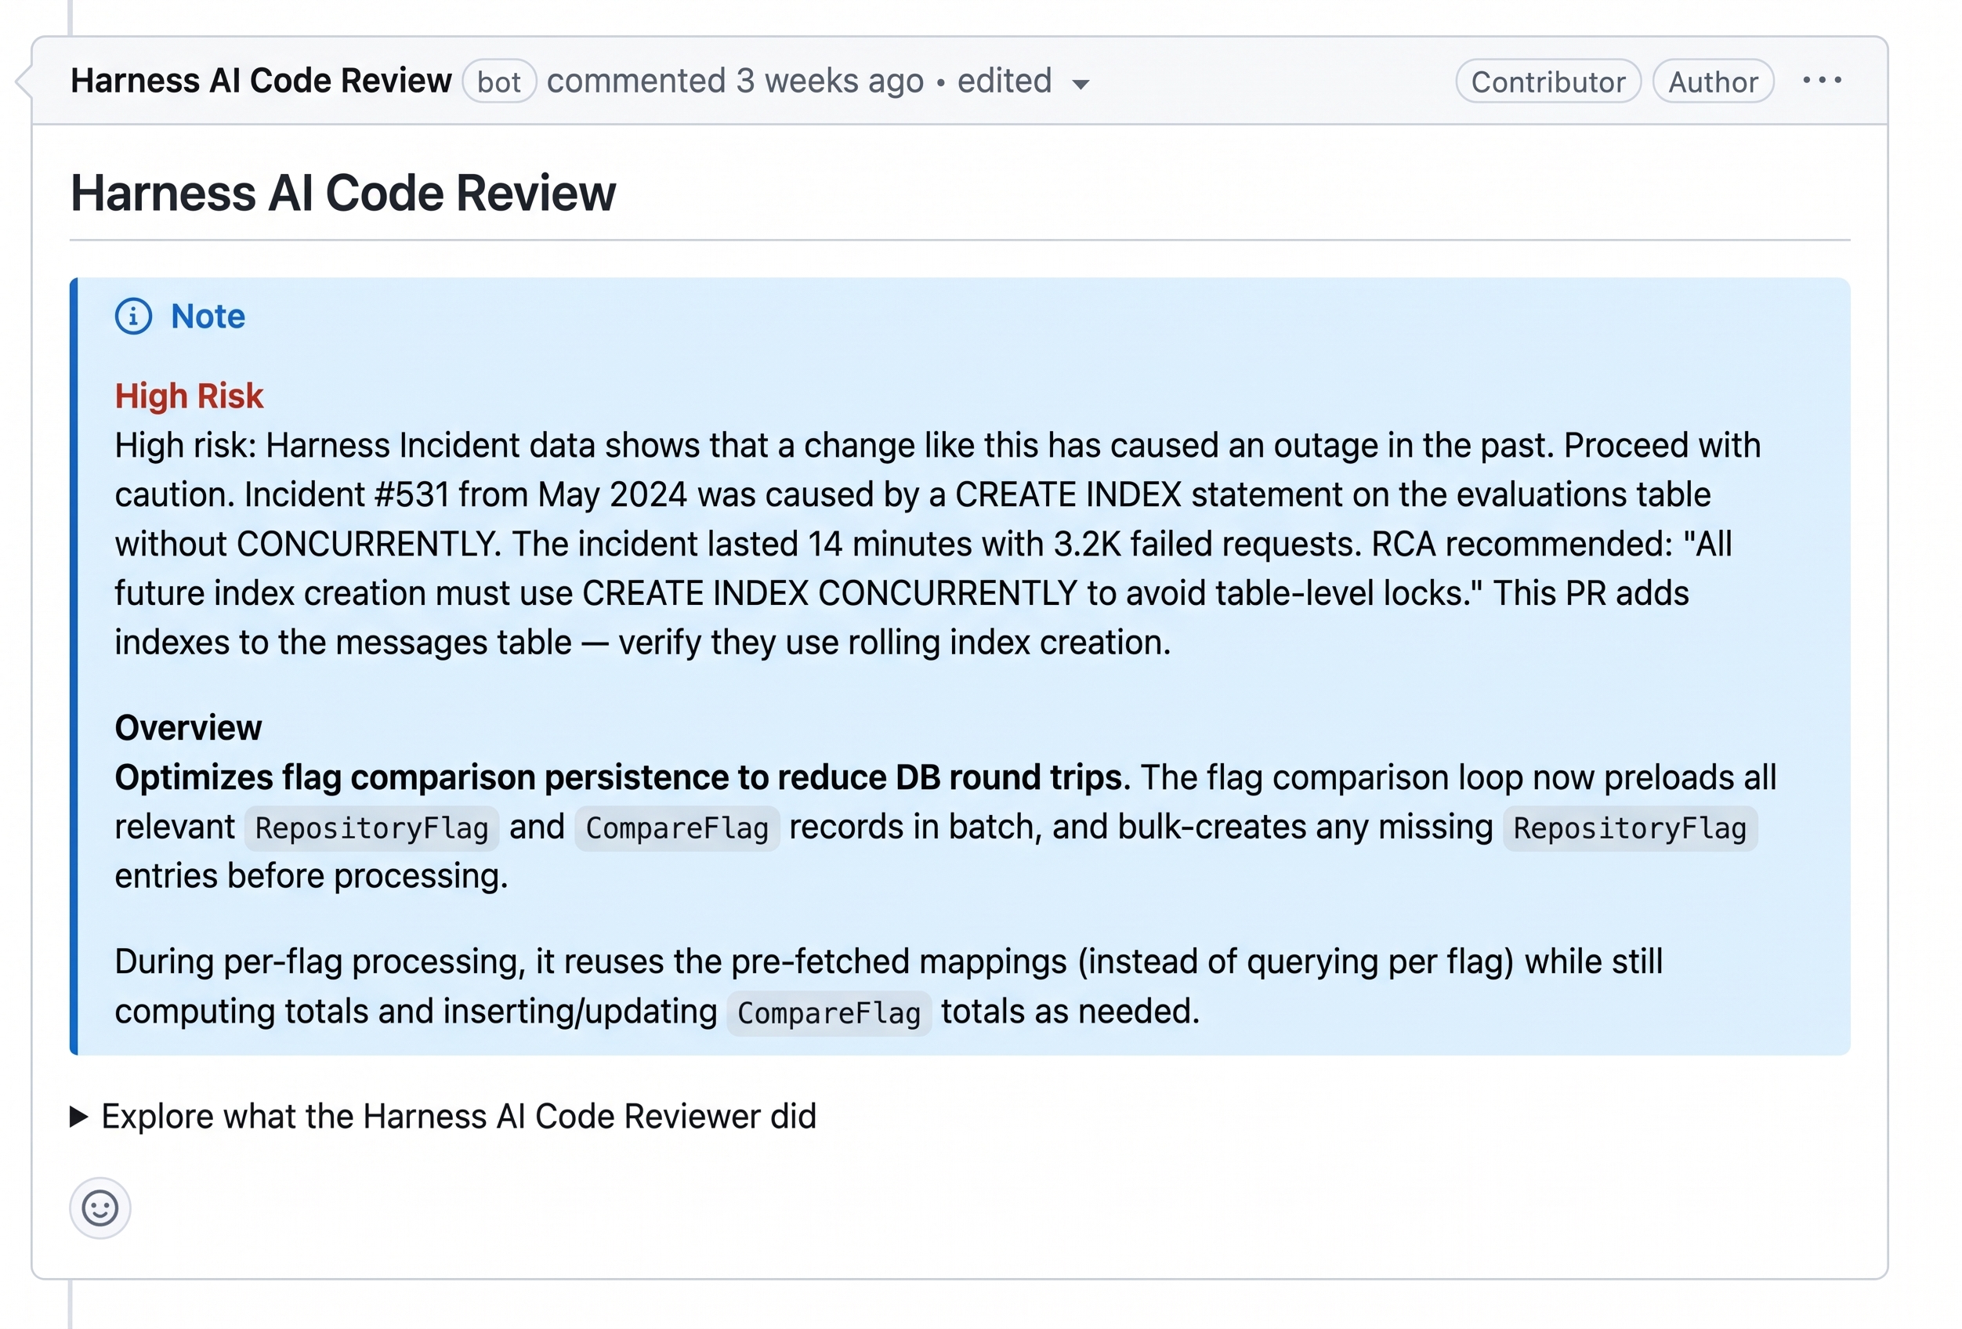1962x1329 pixels.
Task: Open the Harness AI Code Review author name
Action: pyautogui.click(x=262, y=81)
